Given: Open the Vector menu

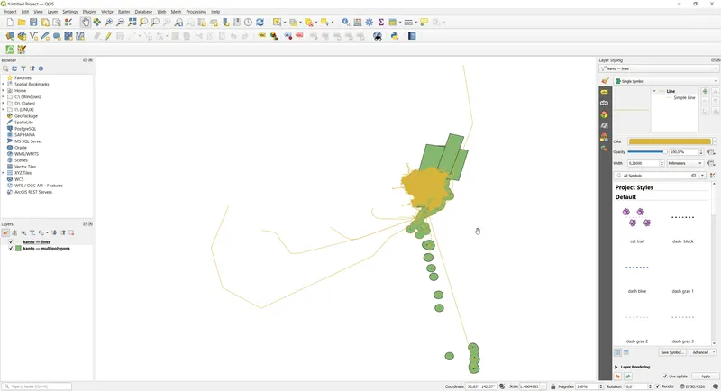Looking at the screenshot, I should 106,12.
